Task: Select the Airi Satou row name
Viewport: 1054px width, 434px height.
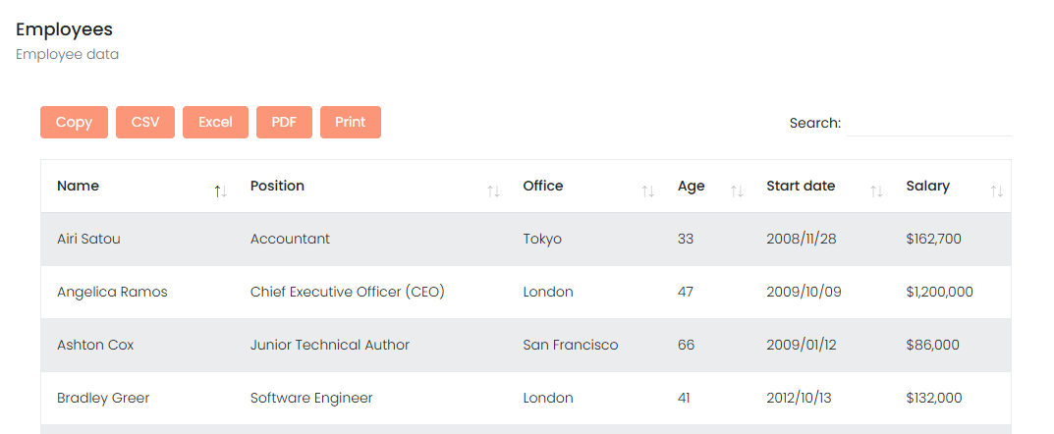Action: [88, 239]
